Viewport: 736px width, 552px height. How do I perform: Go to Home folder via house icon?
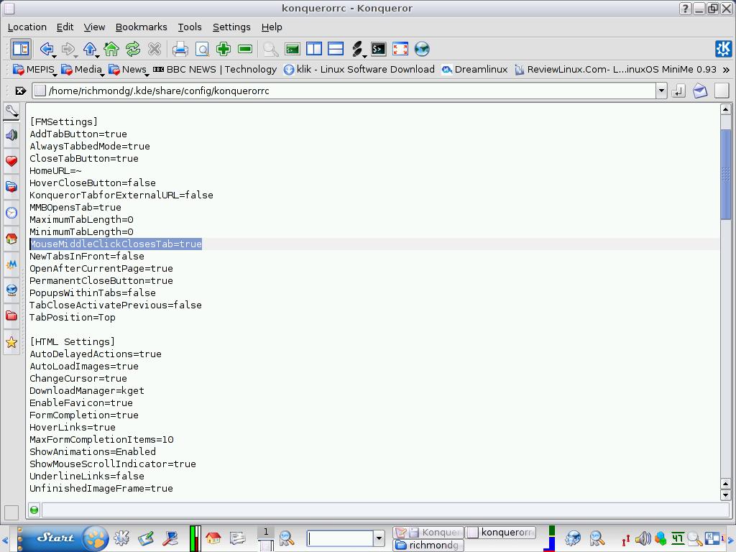(x=111, y=49)
